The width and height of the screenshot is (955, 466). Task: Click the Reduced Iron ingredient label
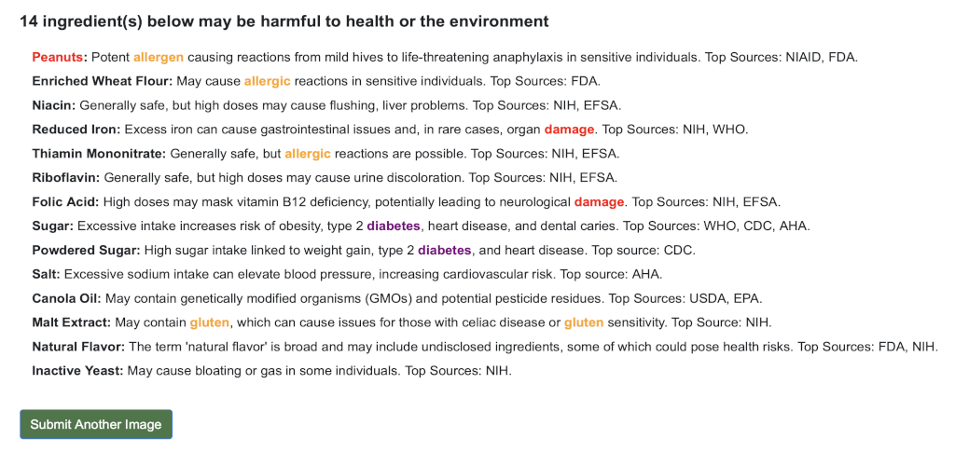tap(76, 130)
